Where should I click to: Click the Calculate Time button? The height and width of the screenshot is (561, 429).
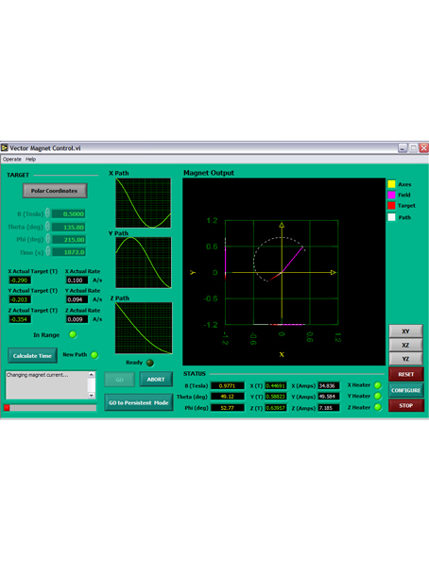[x=32, y=356]
